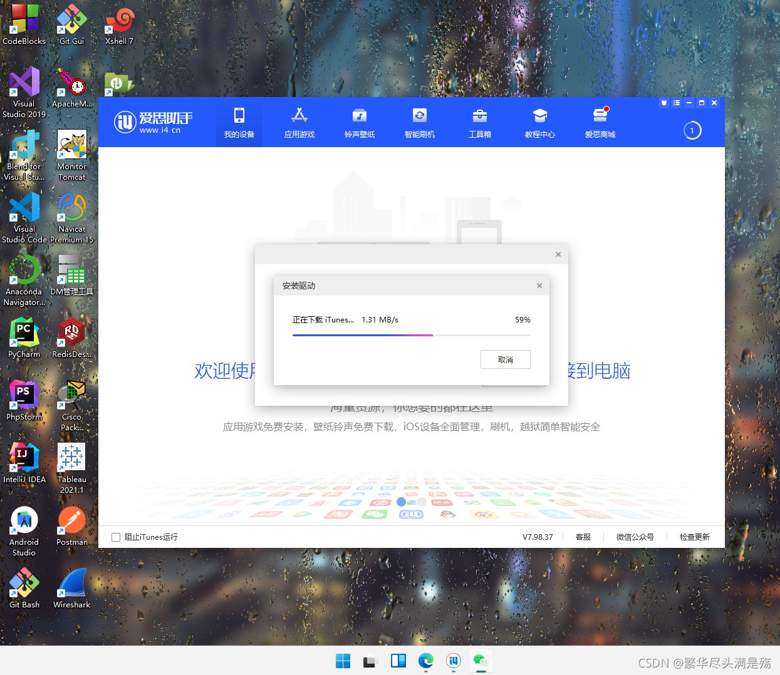Close the 安装驱动 dialog
This screenshot has height=675, width=780.
click(539, 286)
